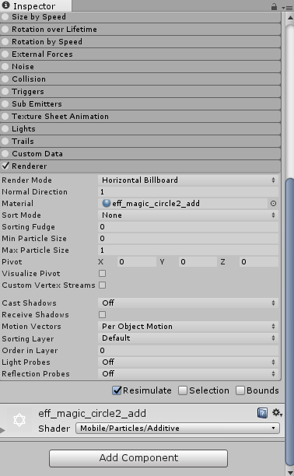Check the Selection checkbox
Viewport: 294px width, 476px height.
point(183,390)
